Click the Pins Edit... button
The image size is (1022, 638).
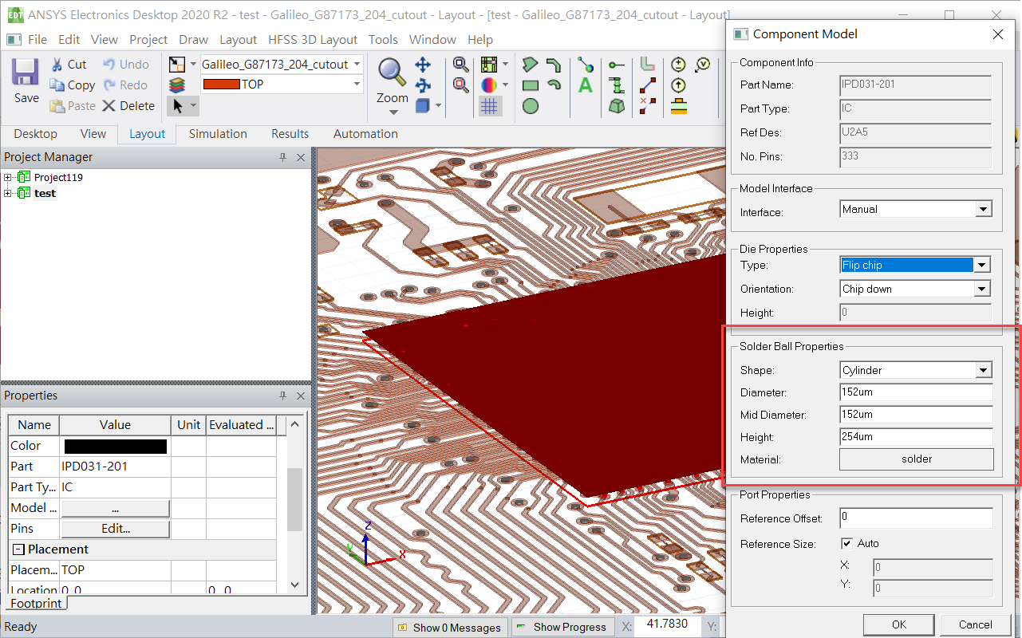pyautogui.click(x=116, y=529)
